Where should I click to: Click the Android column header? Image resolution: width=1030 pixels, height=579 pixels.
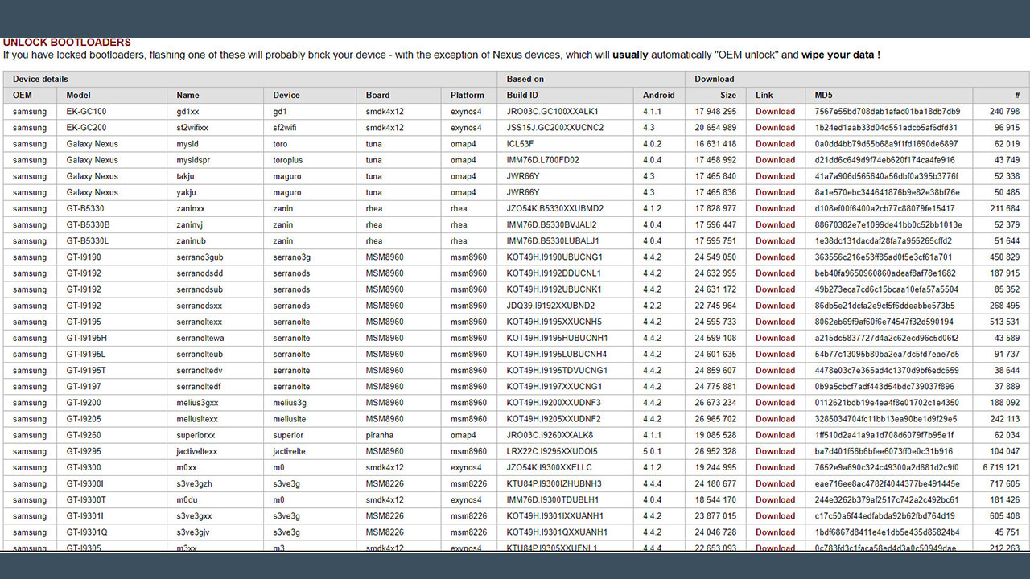[x=659, y=96]
